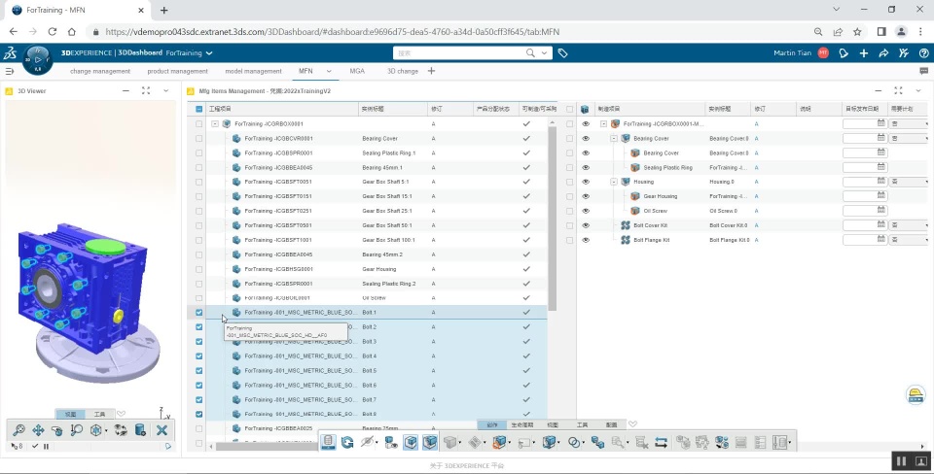Select the Pan tool in 3D Viewer

[38, 430]
